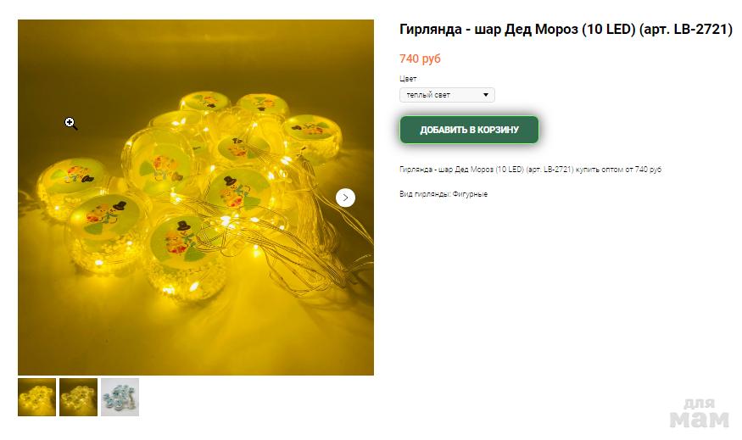Expand the color select via its arrow
742x440 pixels.
point(486,95)
